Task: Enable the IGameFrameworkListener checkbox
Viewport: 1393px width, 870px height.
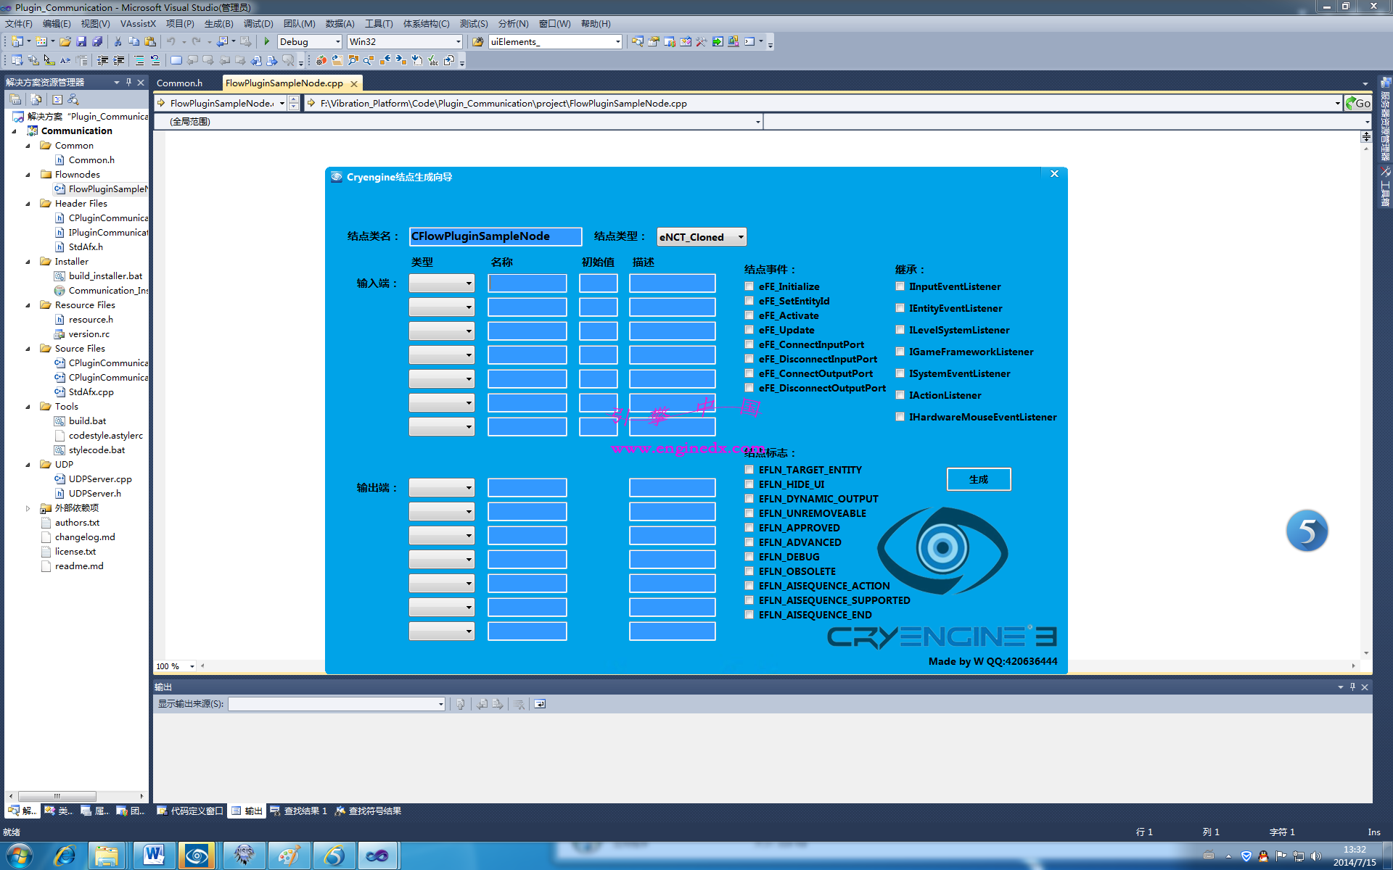Action: tap(900, 352)
